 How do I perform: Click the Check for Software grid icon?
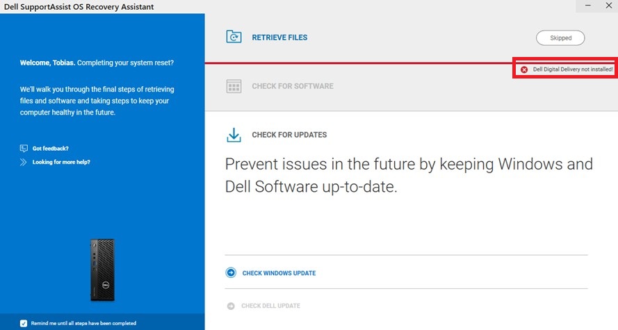pos(234,86)
